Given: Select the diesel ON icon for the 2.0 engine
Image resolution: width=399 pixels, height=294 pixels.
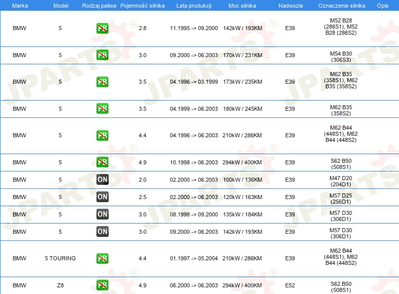Looking at the screenshot, I should point(102,180).
